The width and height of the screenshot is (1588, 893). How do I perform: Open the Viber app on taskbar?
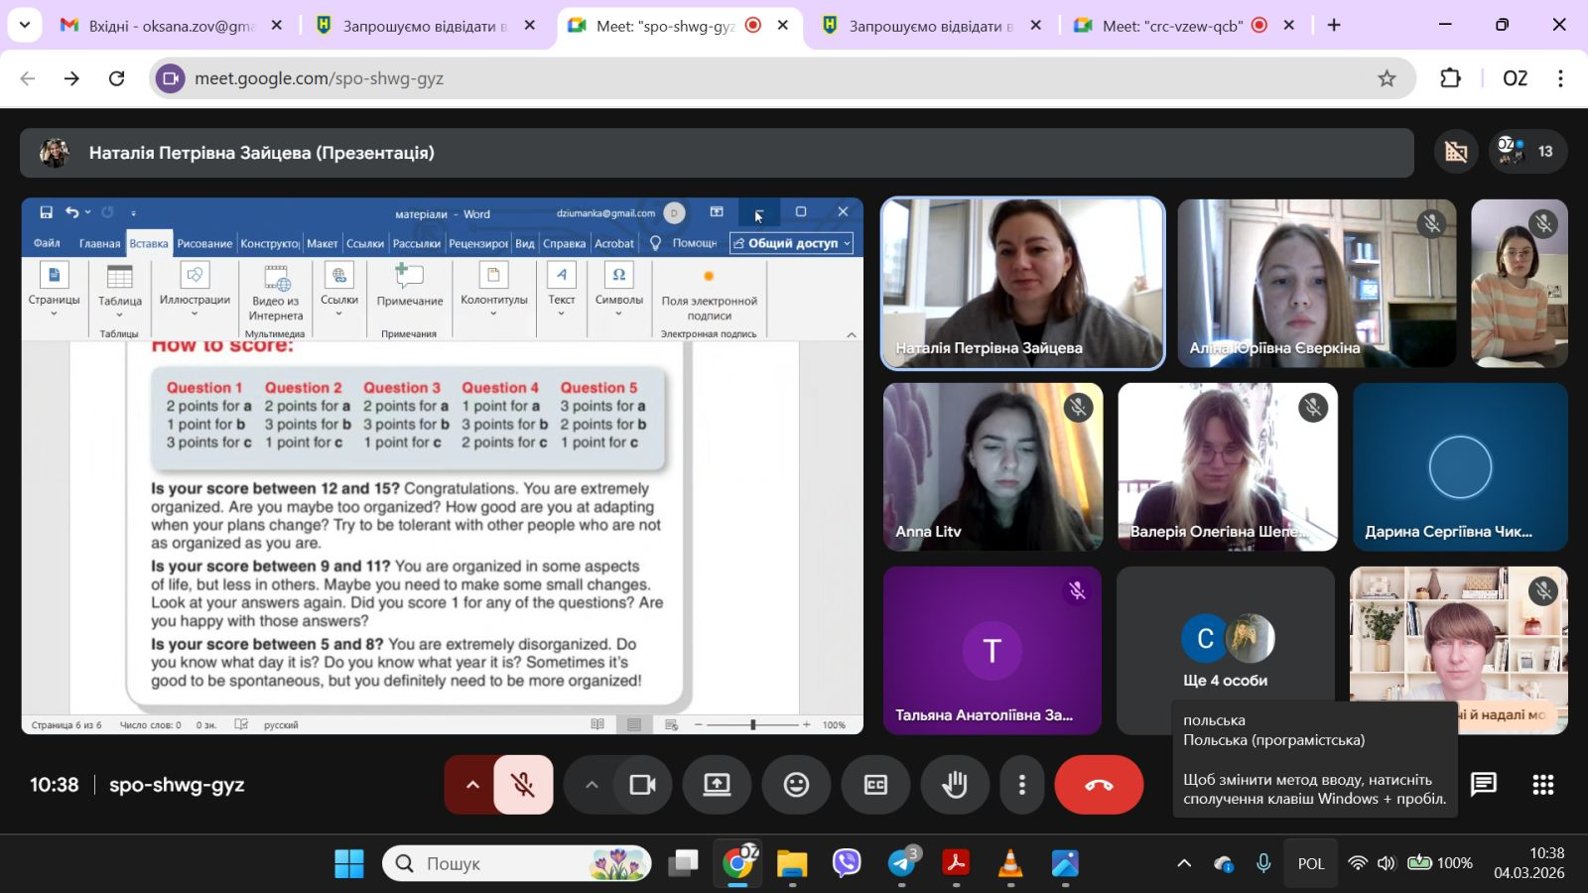[x=847, y=864]
